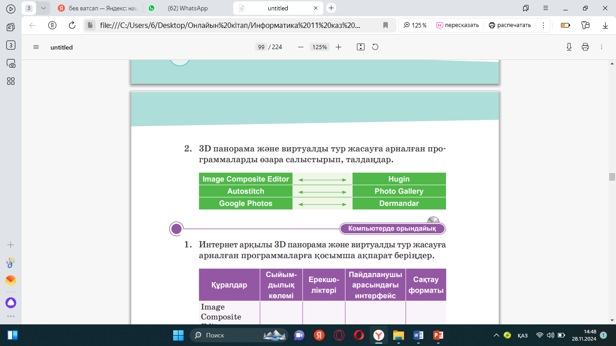
Task: Open the address bar more options dots
Action: point(543,25)
